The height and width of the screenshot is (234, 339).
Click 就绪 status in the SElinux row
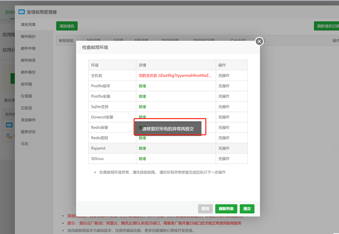tap(142, 159)
